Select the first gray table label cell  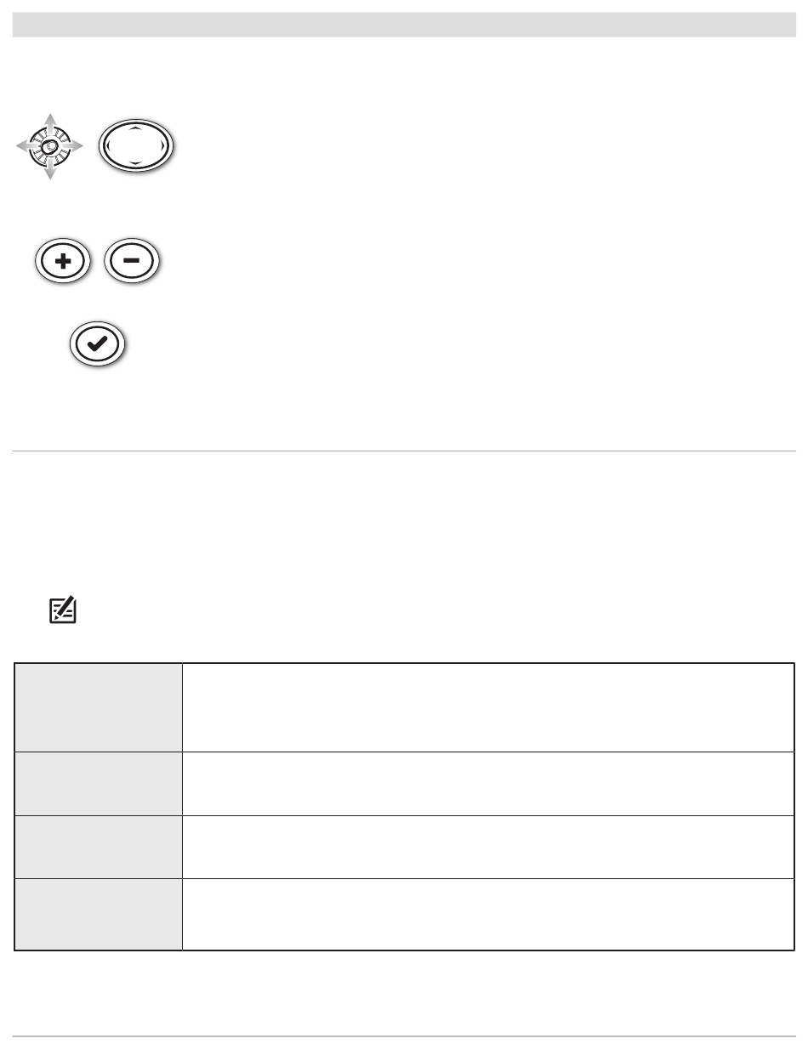99,707
